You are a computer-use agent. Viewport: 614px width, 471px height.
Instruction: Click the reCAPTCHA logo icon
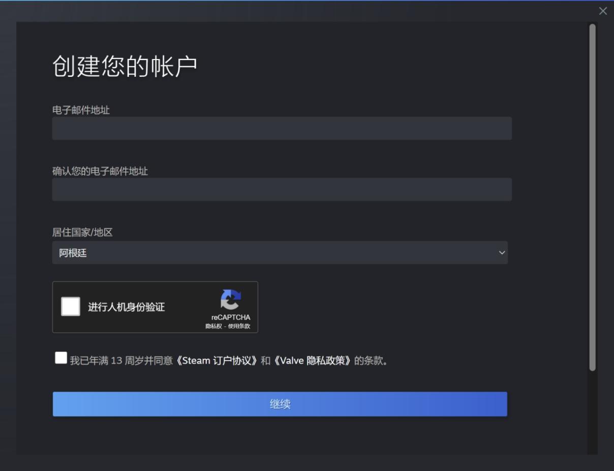(x=231, y=300)
